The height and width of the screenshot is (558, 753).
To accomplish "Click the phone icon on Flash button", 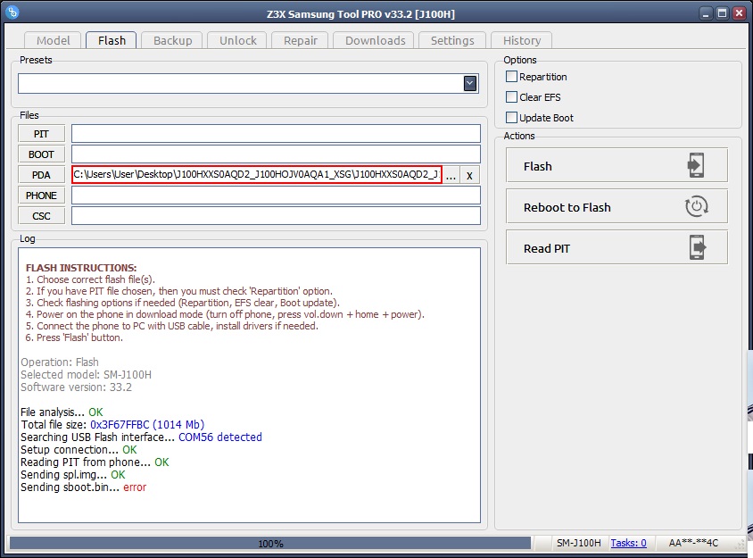I will coord(696,165).
